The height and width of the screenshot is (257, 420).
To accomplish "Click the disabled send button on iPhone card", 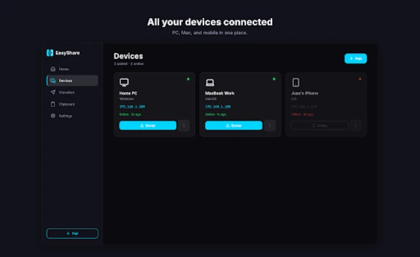I will [320, 125].
